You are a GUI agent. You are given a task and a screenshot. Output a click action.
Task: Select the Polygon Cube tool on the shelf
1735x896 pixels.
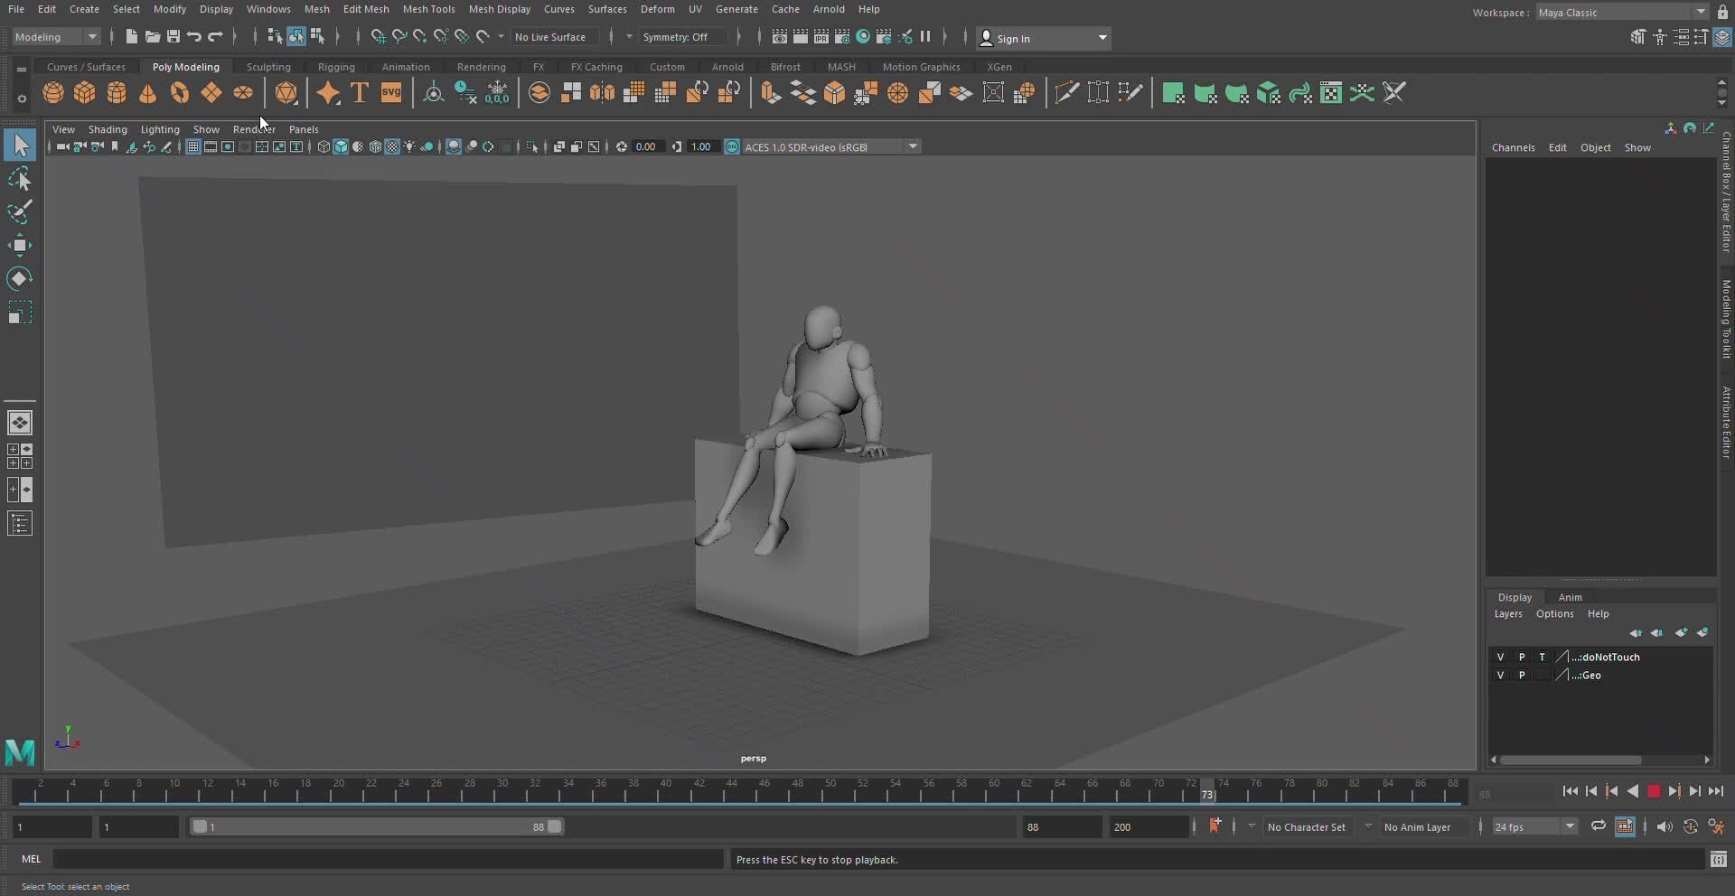[84, 93]
